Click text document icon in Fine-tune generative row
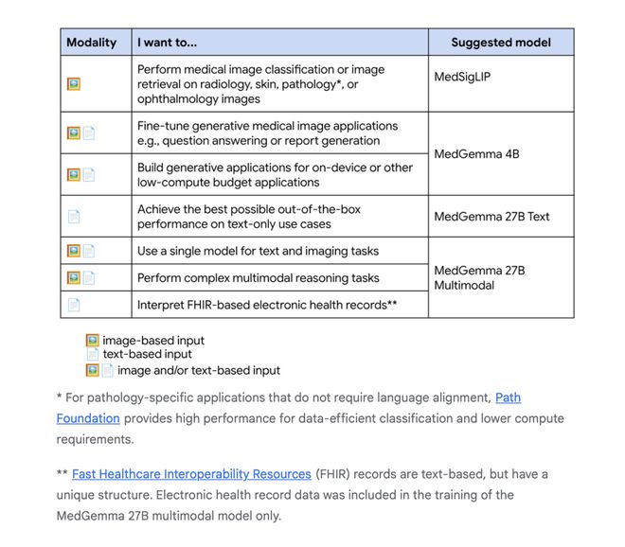The width and height of the screenshot is (625, 547). tap(89, 132)
